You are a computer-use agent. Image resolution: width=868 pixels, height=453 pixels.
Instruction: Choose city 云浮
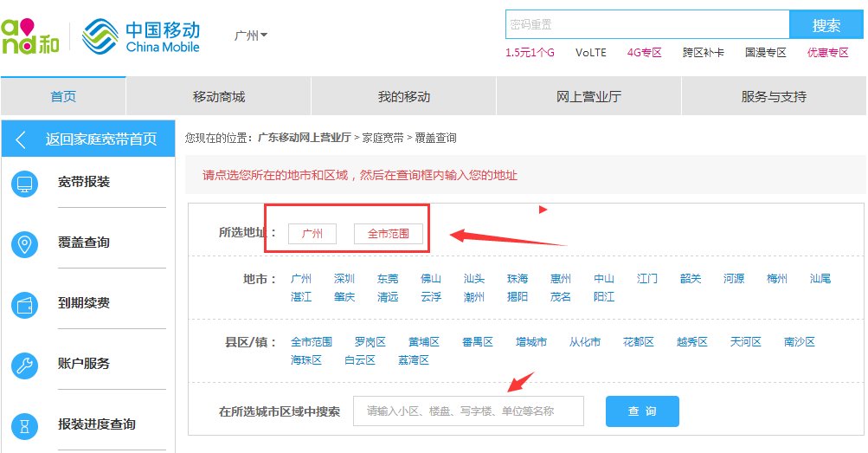431,297
